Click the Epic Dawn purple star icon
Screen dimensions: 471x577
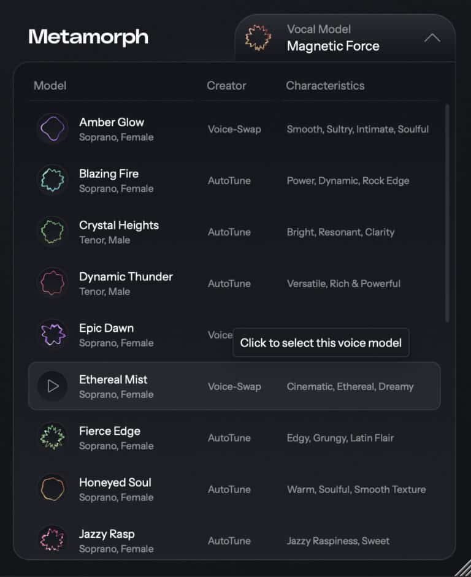pyautogui.click(x=52, y=335)
